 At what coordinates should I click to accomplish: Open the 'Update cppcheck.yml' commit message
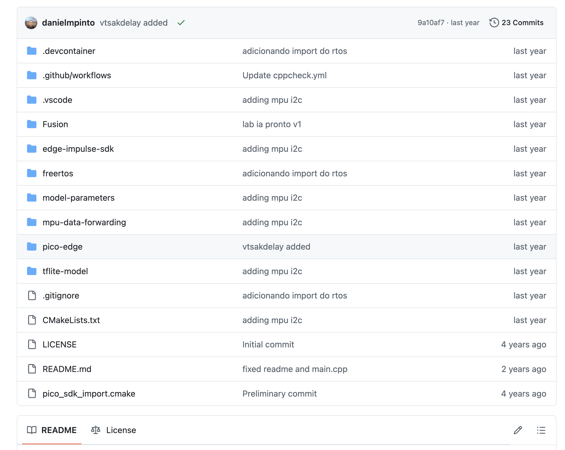pos(284,75)
